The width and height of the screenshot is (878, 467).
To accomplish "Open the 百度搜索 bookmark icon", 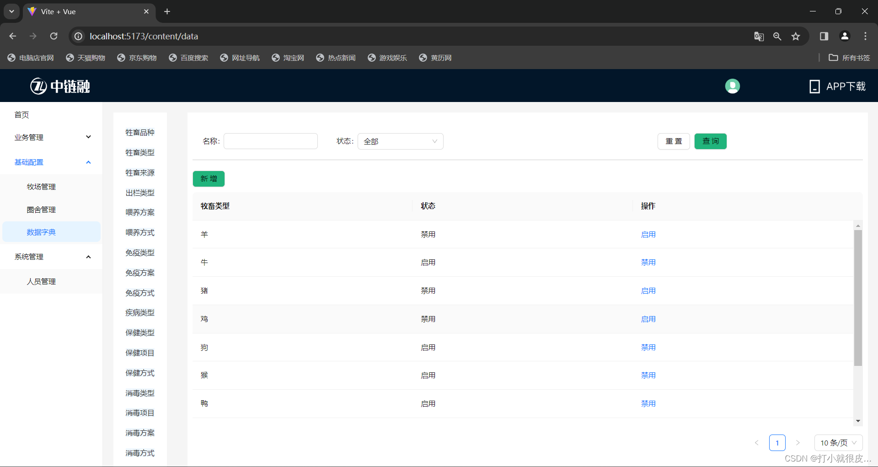I will [173, 58].
